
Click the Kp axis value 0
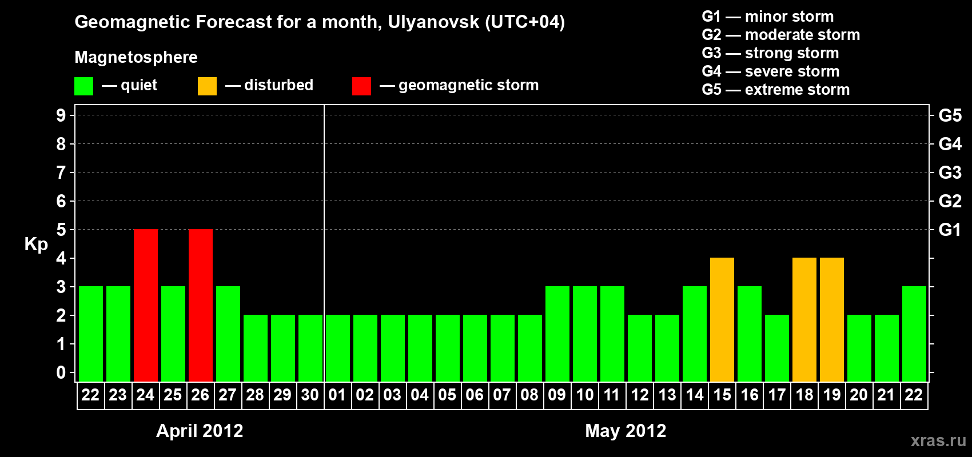click(x=61, y=372)
